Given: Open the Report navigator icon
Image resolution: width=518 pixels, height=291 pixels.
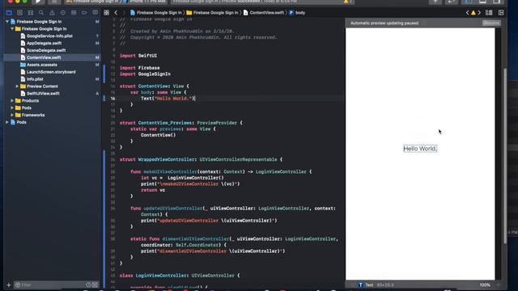Looking at the screenshot, I should click(96, 13).
